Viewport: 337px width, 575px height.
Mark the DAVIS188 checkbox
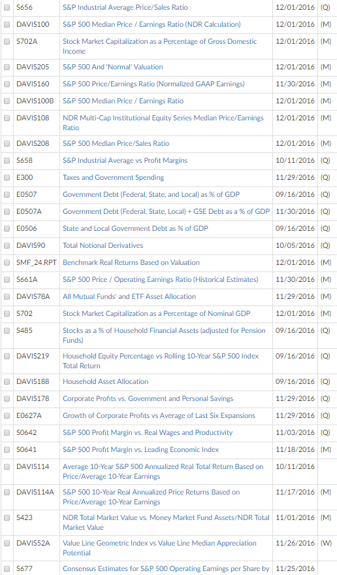click(7, 382)
